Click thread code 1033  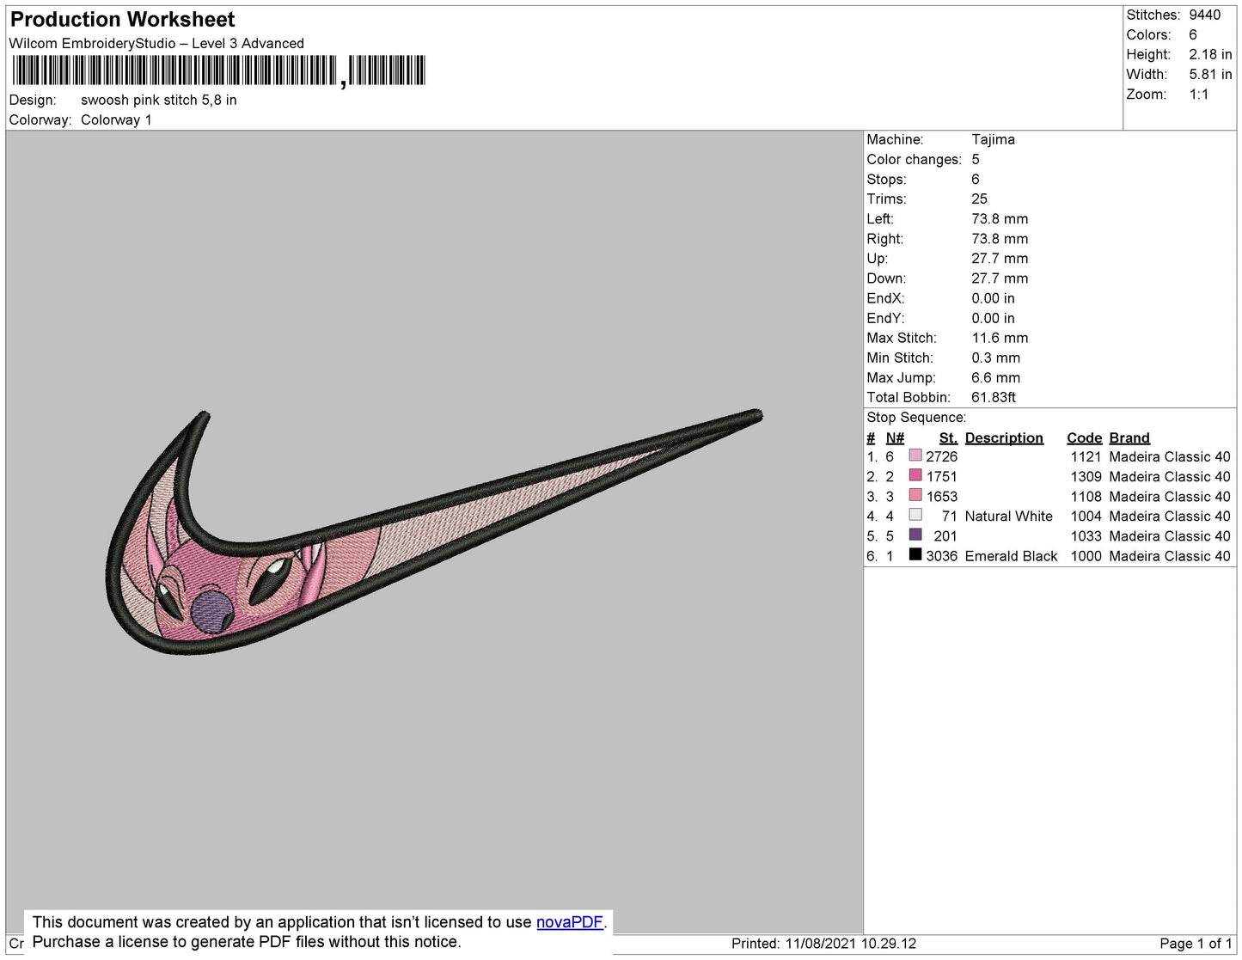point(1086,536)
